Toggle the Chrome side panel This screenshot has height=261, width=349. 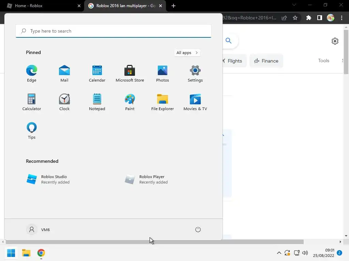320,18
